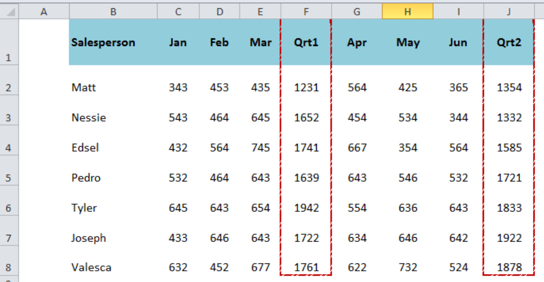Click the Qrt1 header cell
Image resolution: width=544 pixels, height=282 pixels.
click(x=306, y=42)
